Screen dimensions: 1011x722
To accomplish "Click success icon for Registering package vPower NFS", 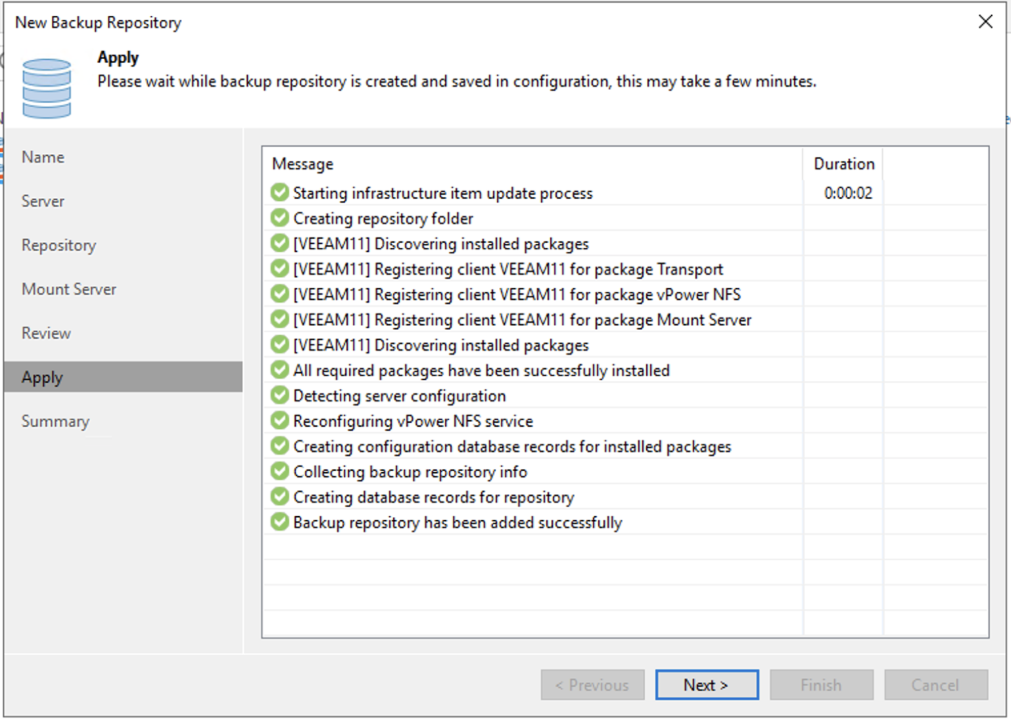I will (x=280, y=293).
